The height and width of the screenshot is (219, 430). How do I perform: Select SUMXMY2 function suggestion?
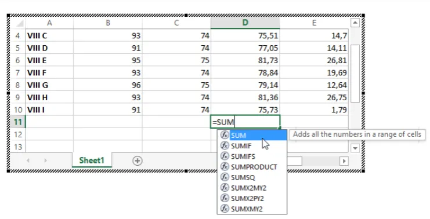point(252,209)
